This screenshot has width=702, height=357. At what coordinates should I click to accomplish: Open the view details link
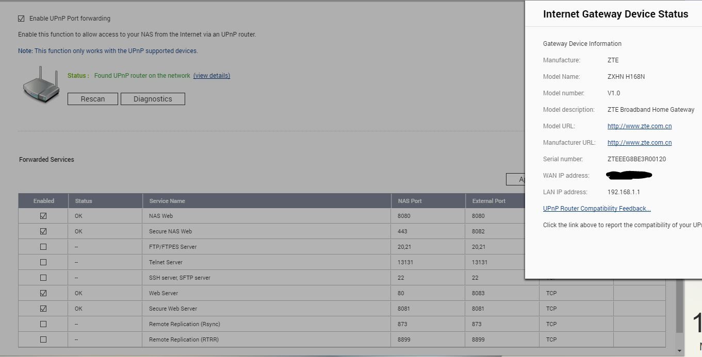(211, 76)
